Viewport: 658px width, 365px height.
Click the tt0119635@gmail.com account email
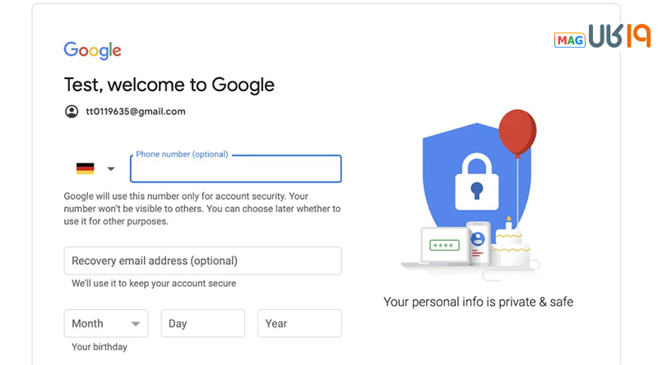click(x=136, y=111)
